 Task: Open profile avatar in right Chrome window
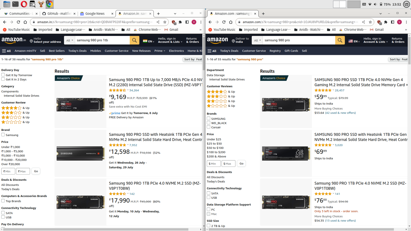click(x=399, y=22)
